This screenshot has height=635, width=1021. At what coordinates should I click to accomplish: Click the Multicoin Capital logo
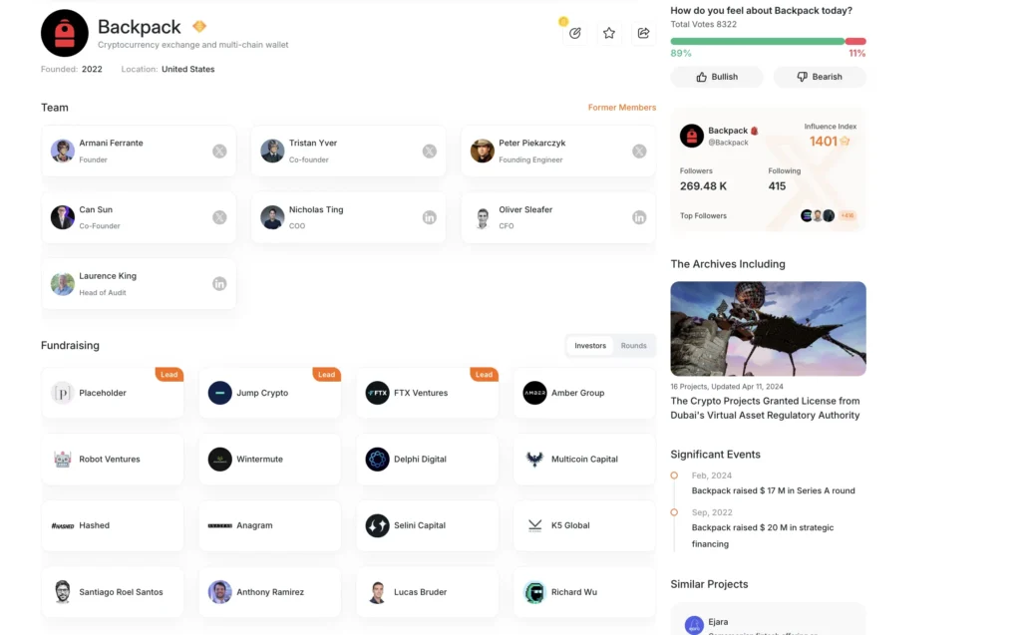534,460
